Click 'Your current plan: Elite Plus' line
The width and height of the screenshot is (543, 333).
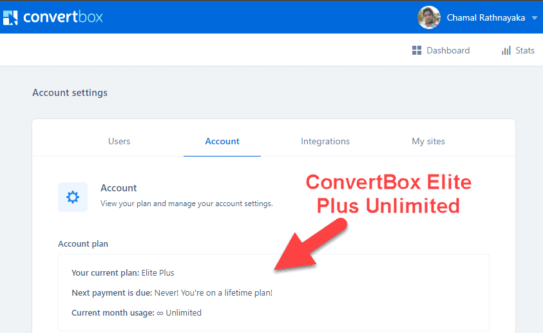123,272
